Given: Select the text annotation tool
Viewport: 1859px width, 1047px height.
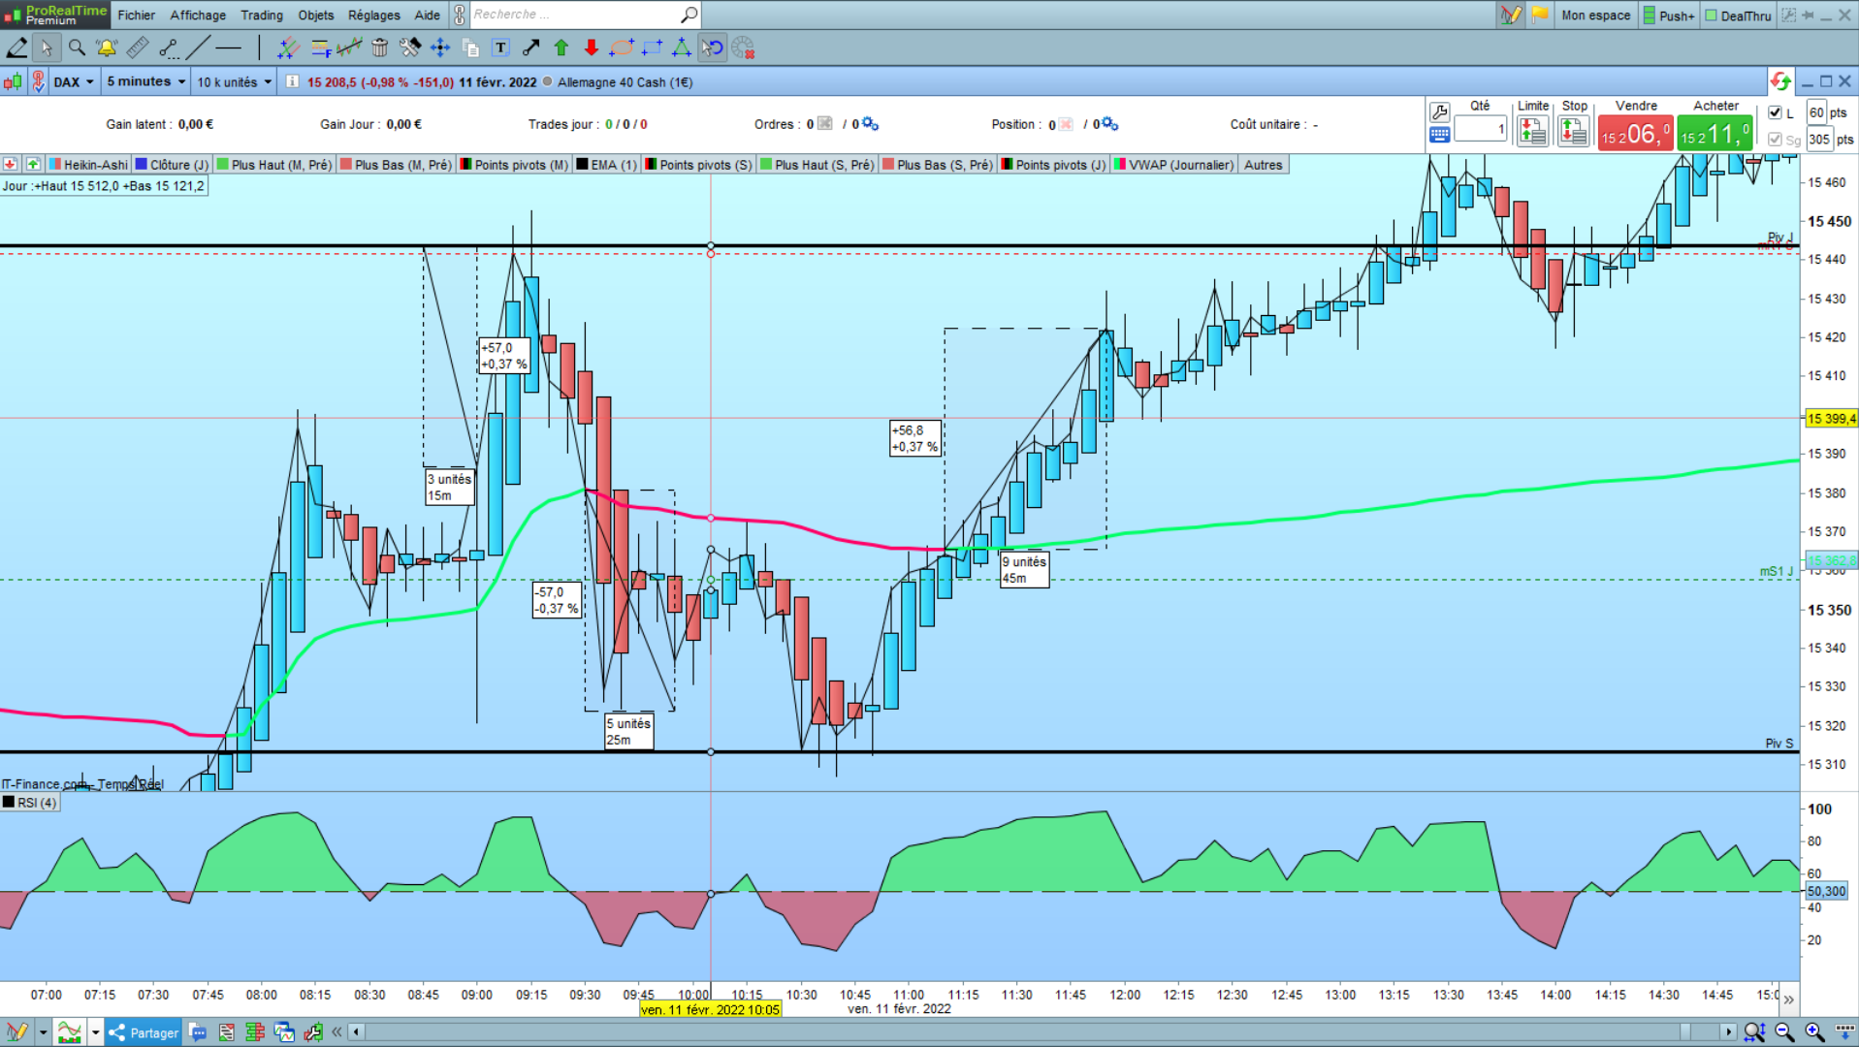Looking at the screenshot, I should point(500,48).
